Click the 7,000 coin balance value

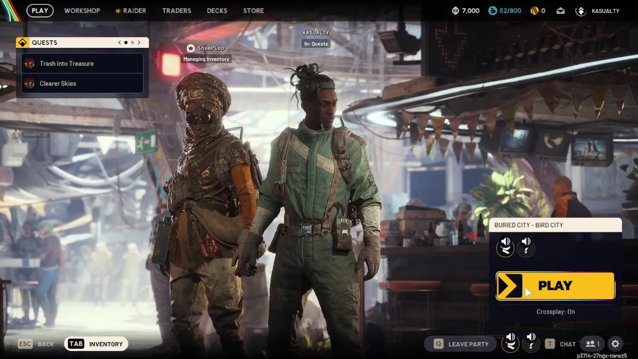coord(471,10)
